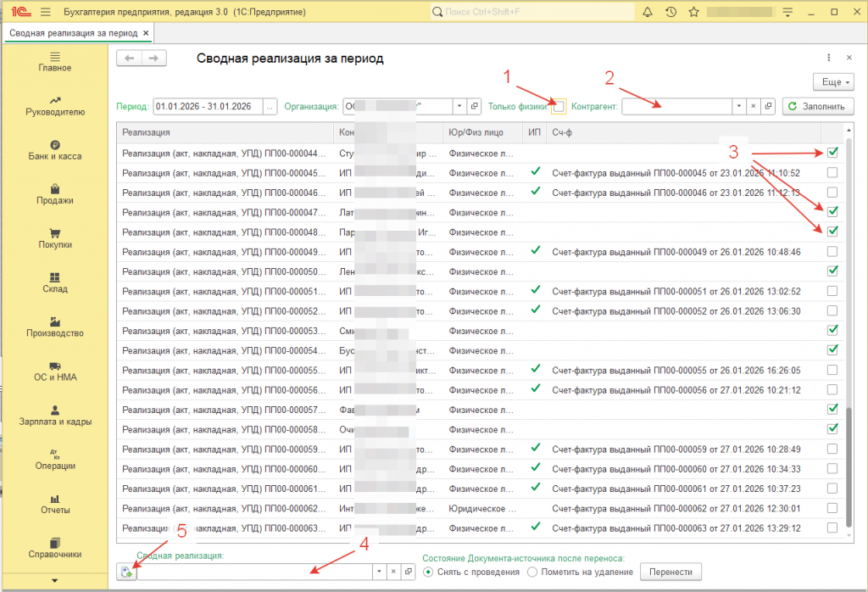
Task: Open Сводная реализация with open-form icon
Action: 408,572
